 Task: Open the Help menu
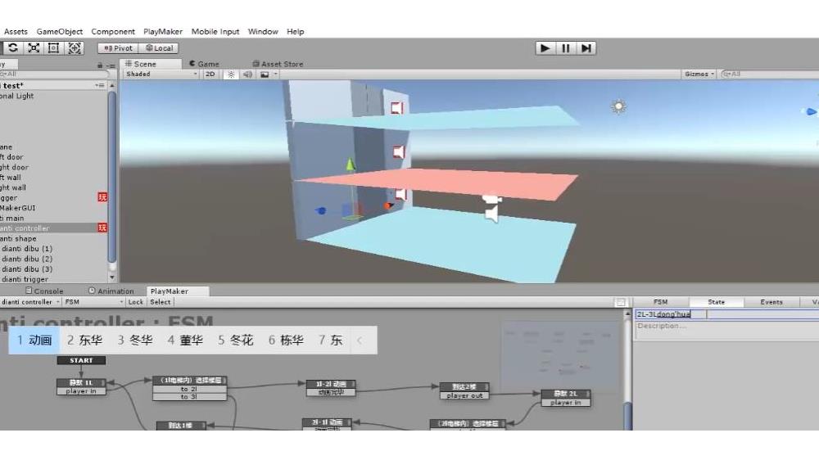tap(295, 31)
